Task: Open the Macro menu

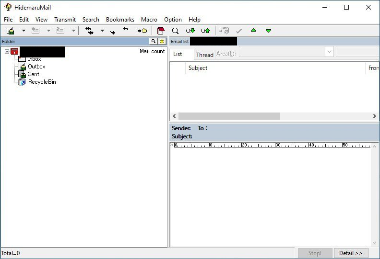Action: point(149,20)
